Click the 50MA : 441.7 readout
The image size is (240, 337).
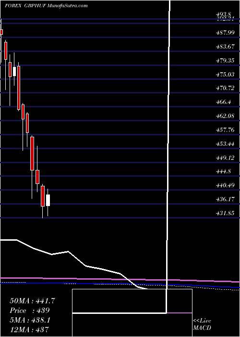coord(32,301)
